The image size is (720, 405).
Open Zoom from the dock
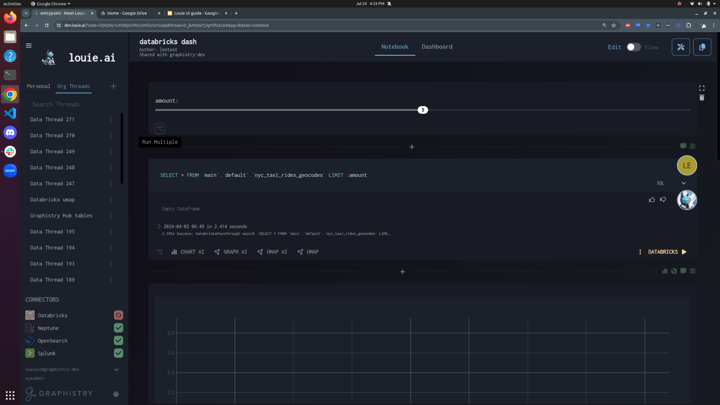click(10, 171)
